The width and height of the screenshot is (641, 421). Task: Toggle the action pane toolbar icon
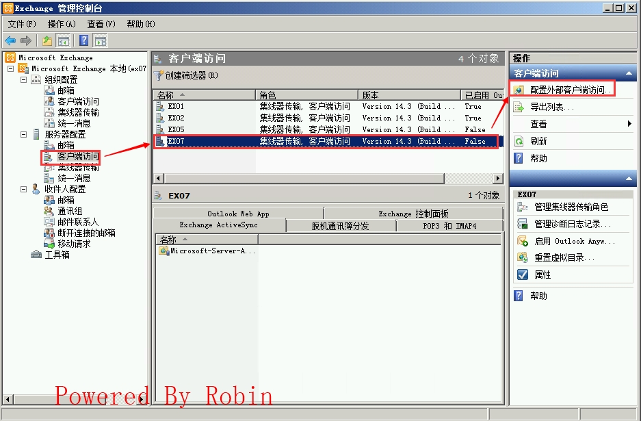point(100,40)
